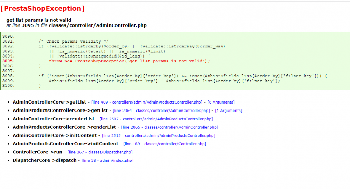The width and height of the screenshot is (350, 189).
Task: Click AdminProductsControllerCore->renderList trace entry
Action: [x=64, y=127]
